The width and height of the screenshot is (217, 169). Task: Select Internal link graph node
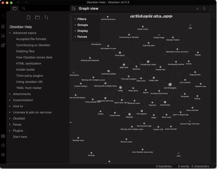coord(165,102)
